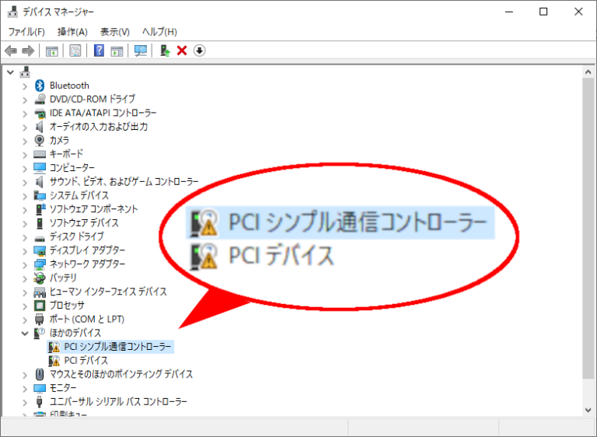Click the DVD/CD-ROM drive icon
The image size is (597, 437).
40,99
